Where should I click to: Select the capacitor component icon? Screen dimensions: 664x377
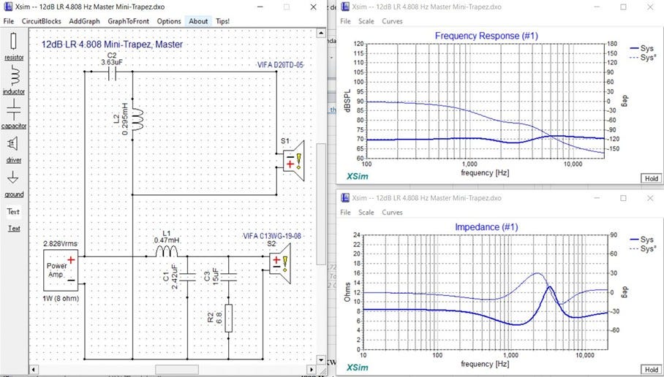click(14, 110)
